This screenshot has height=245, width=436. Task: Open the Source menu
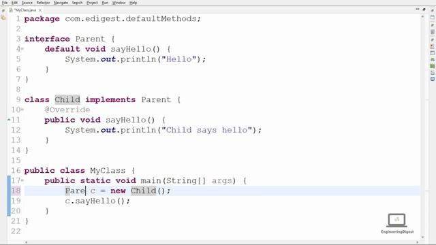tap(27, 3)
